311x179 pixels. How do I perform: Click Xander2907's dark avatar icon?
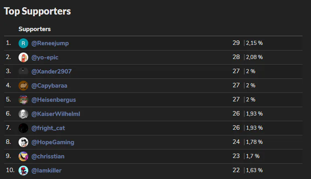(23, 72)
